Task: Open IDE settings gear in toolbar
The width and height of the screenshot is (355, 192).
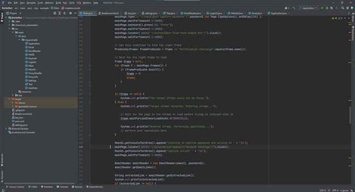Action: click(x=348, y=8)
